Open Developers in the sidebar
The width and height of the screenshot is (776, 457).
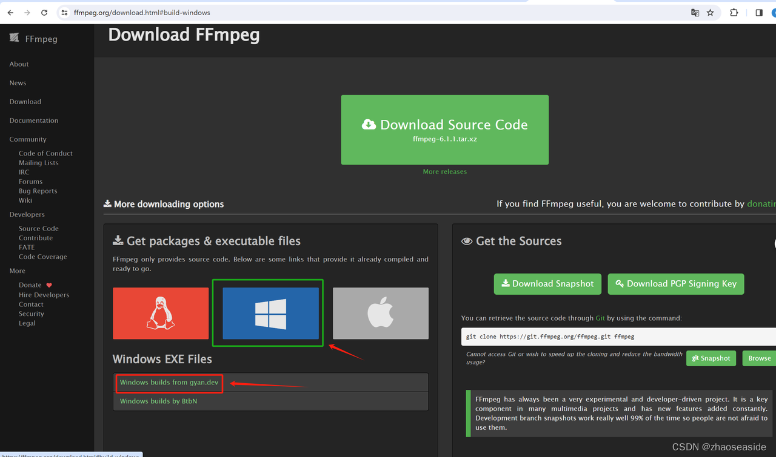point(27,214)
